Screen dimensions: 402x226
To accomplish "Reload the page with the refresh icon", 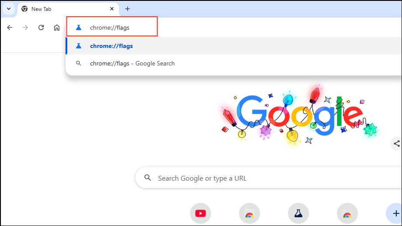I will point(41,27).
